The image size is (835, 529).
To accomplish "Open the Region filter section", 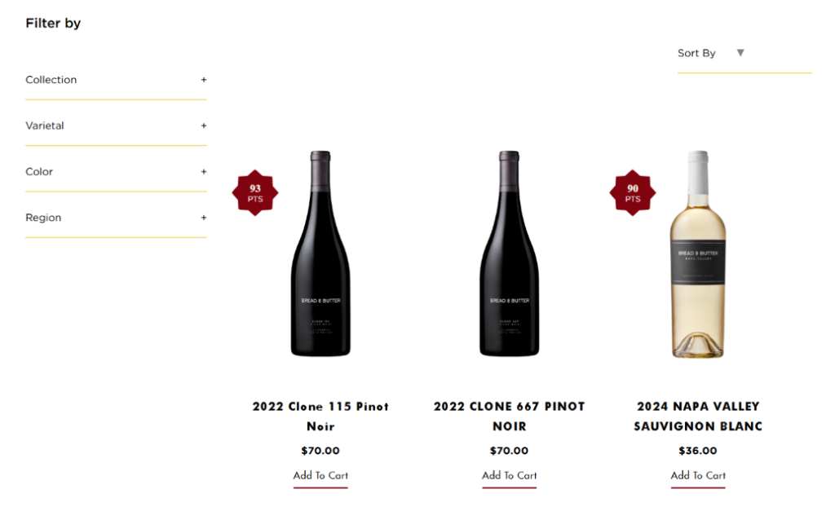I will click(x=43, y=218).
